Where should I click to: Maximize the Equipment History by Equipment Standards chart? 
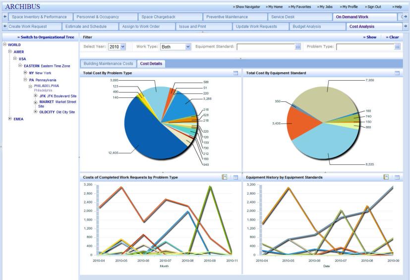tap(397, 177)
